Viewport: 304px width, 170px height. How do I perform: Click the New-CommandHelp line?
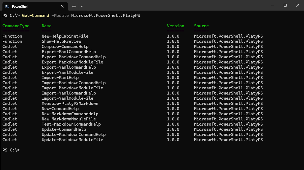tap(60, 108)
